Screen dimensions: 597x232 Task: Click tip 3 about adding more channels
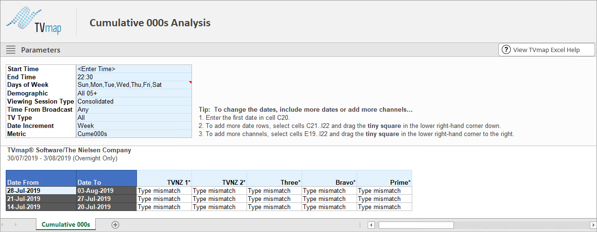[356, 134]
